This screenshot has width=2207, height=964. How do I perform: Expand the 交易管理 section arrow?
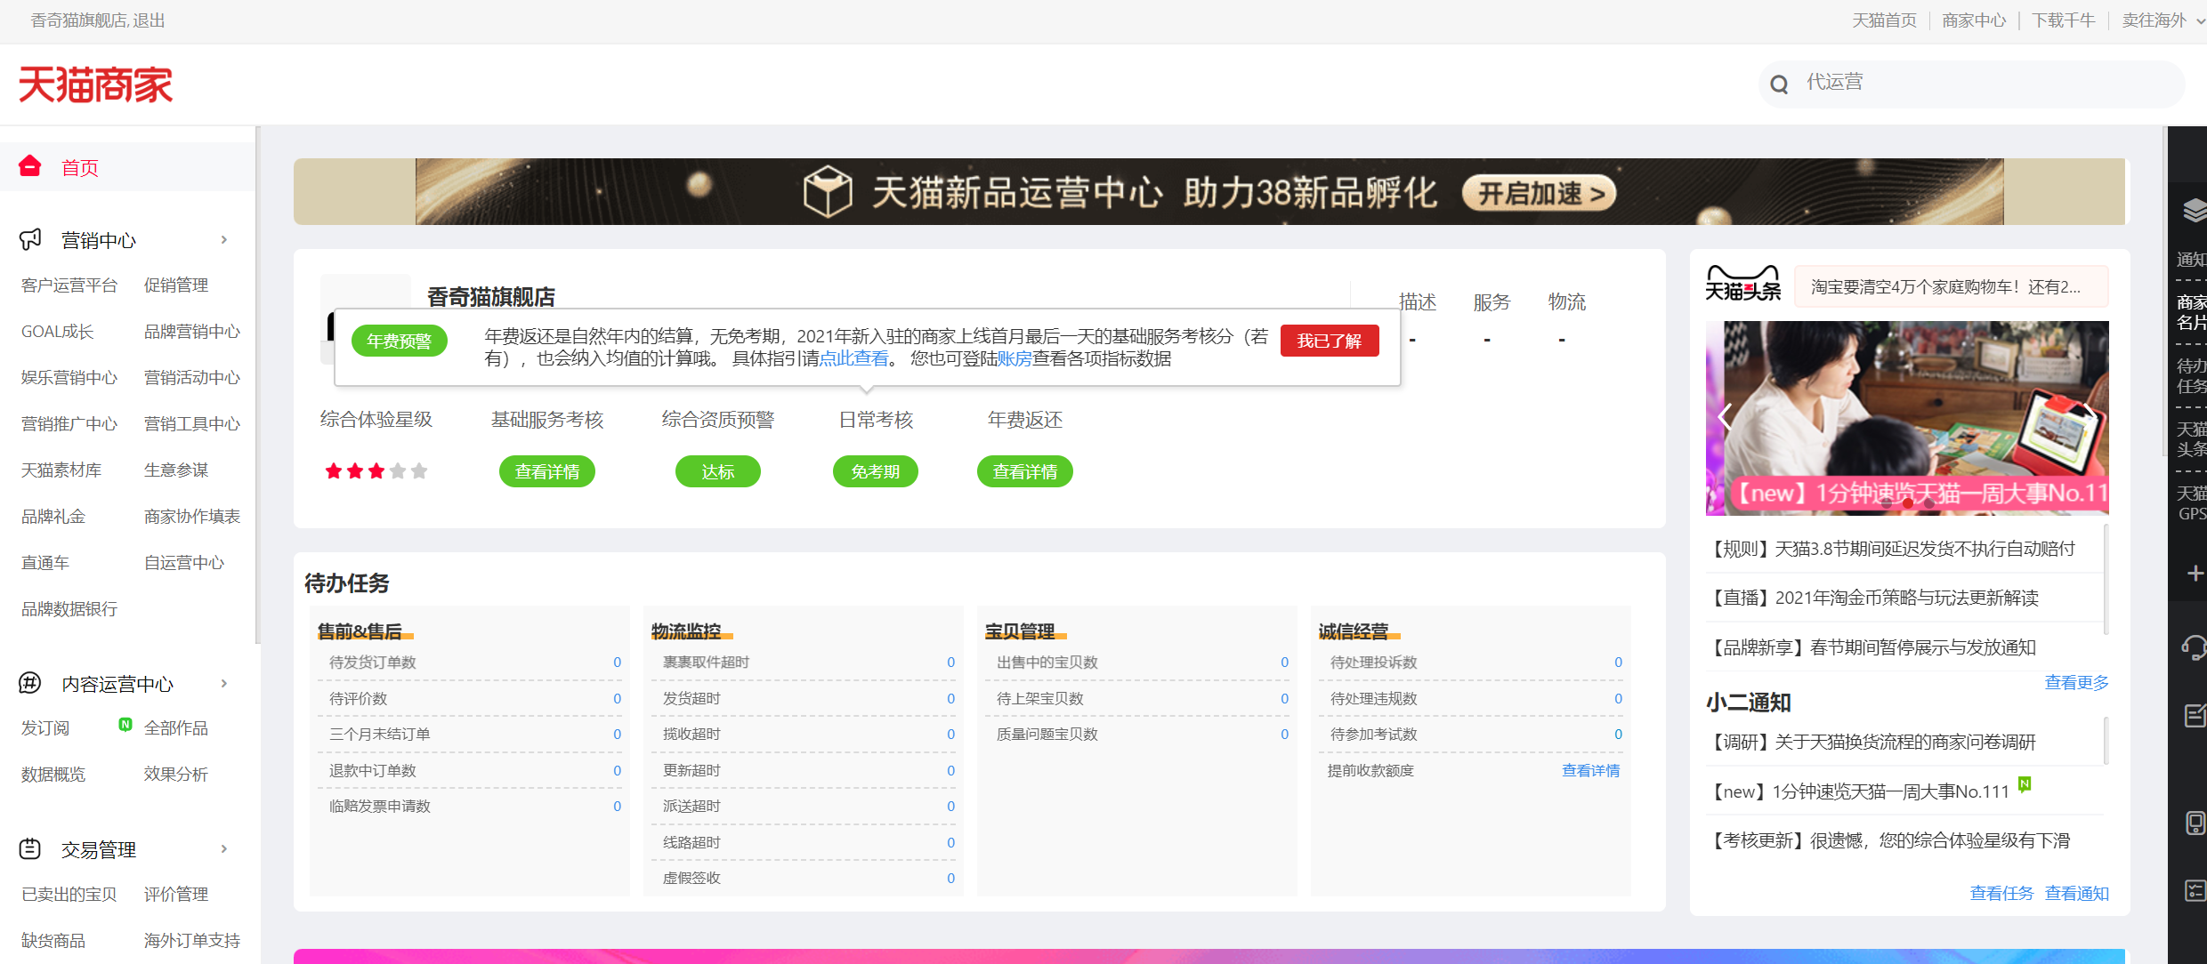224,849
